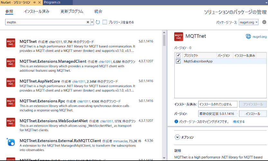Select MQTTnet.Extensions.External.RxMQTT.Client title

click(60, 141)
